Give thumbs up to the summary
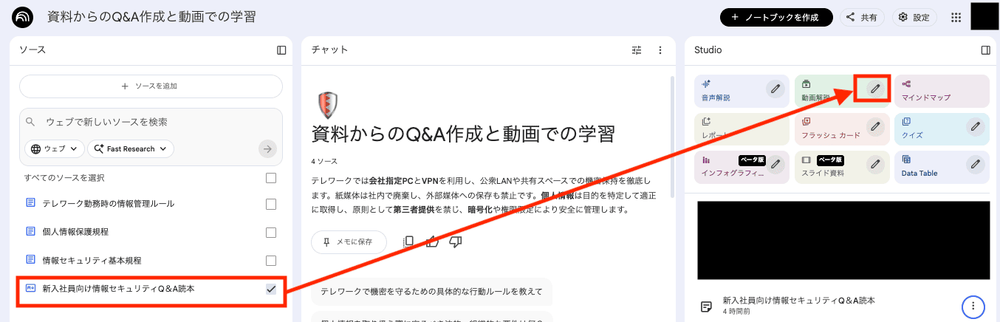 click(x=432, y=241)
